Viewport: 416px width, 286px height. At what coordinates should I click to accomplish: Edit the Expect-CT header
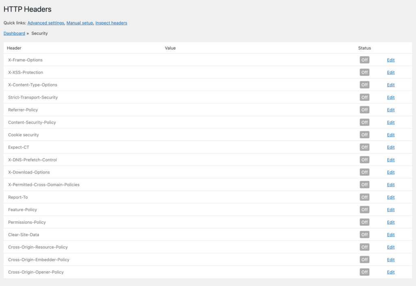(x=390, y=147)
